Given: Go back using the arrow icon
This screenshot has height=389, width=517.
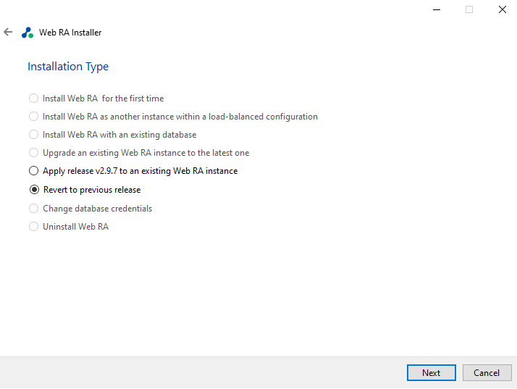Looking at the screenshot, I should (8, 33).
